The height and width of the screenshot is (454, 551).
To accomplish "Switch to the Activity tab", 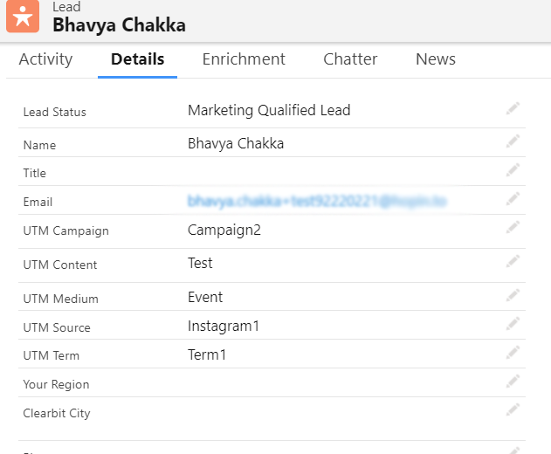I will (45, 59).
